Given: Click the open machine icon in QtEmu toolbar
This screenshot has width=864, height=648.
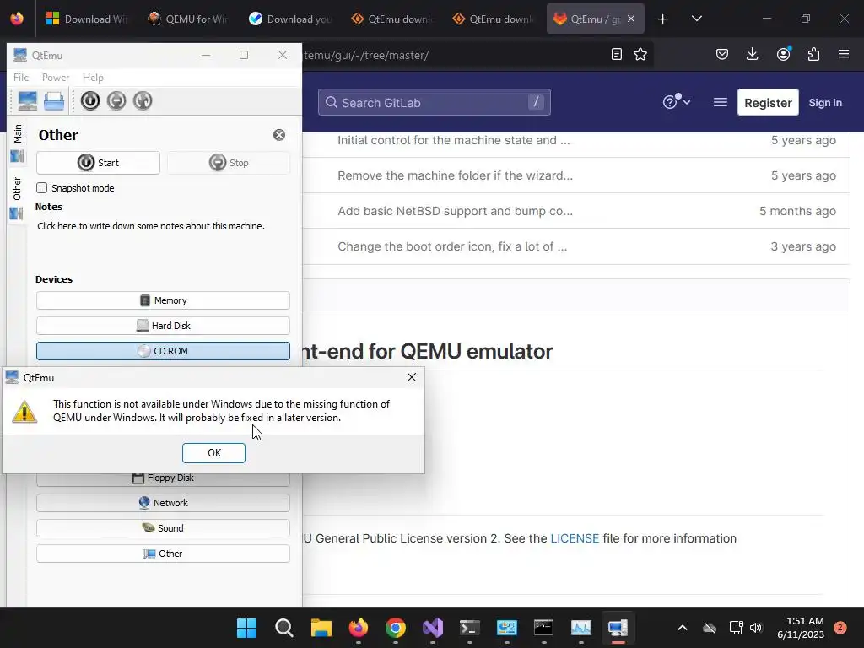Looking at the screenshot, I should tap(54, 101).
